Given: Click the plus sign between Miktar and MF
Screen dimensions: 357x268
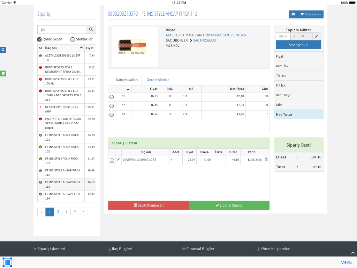Looking at the screenshot, I should pyautogui.click(x=294, y=36).
